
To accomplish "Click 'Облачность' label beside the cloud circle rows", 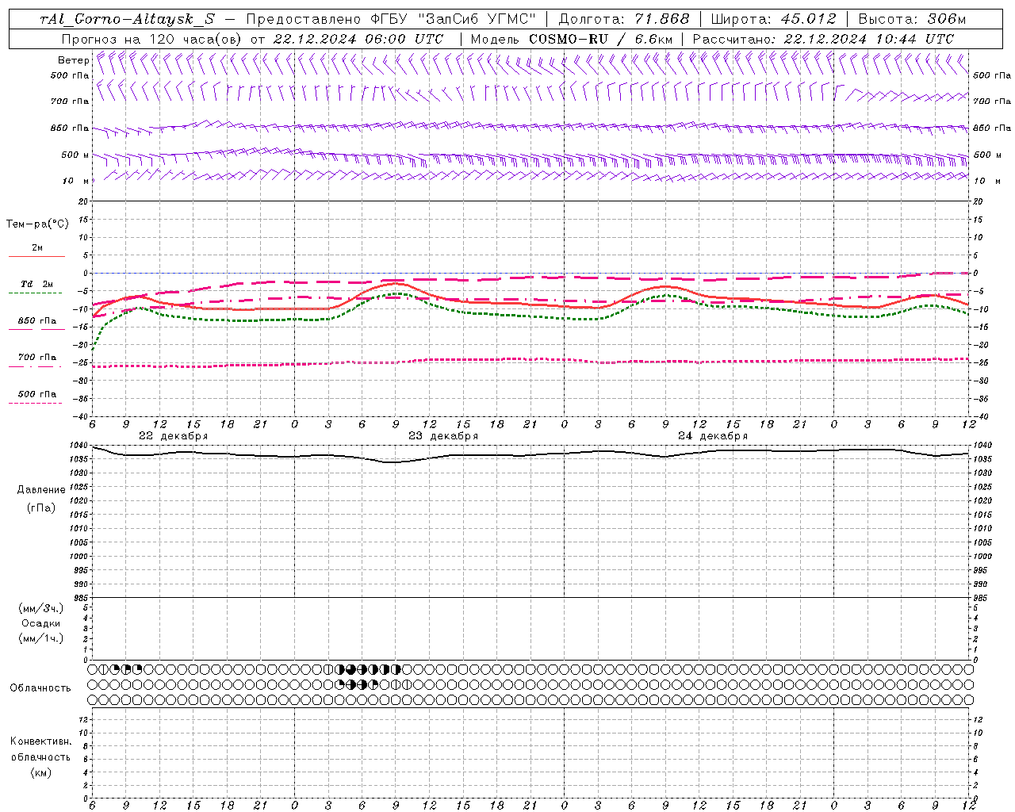I will 40,688.
